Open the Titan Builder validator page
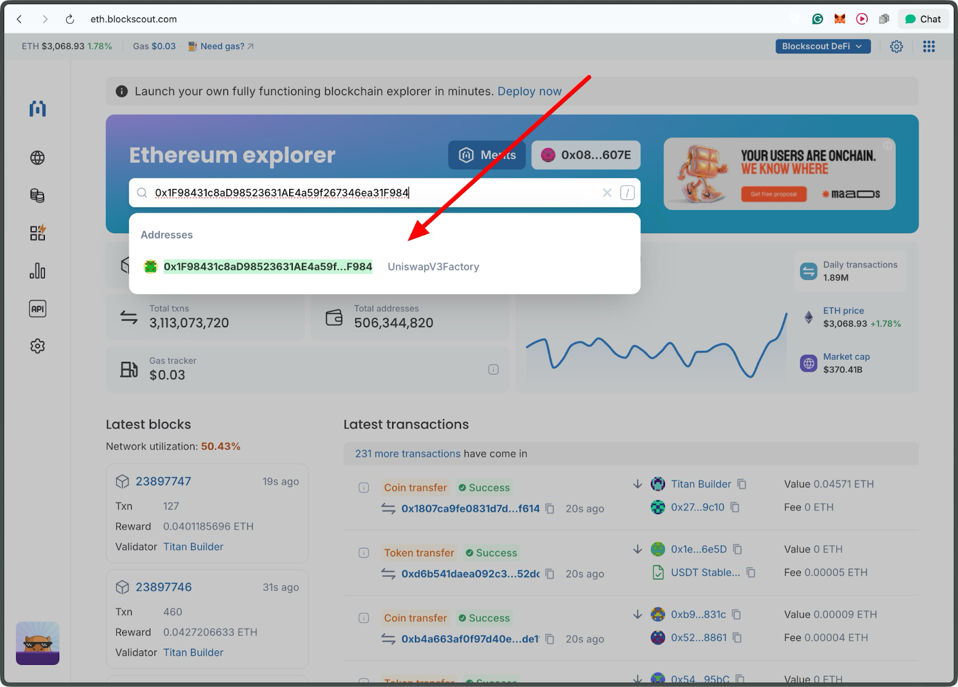The image size is (958, 687). tap(193, 546)
